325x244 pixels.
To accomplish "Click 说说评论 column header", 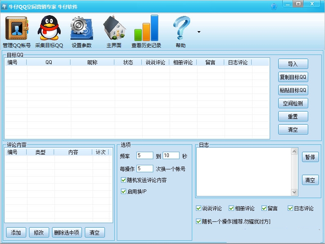I will point(155,62).
